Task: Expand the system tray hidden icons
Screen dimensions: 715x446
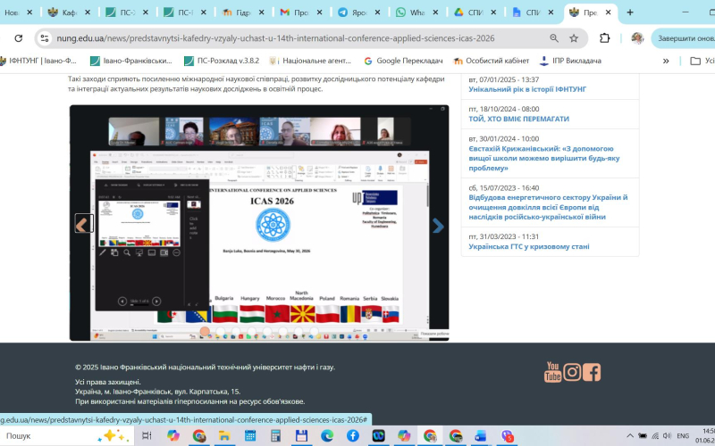Action: [630, 435]
